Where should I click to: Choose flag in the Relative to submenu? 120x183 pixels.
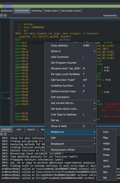[x=107, y=138]
